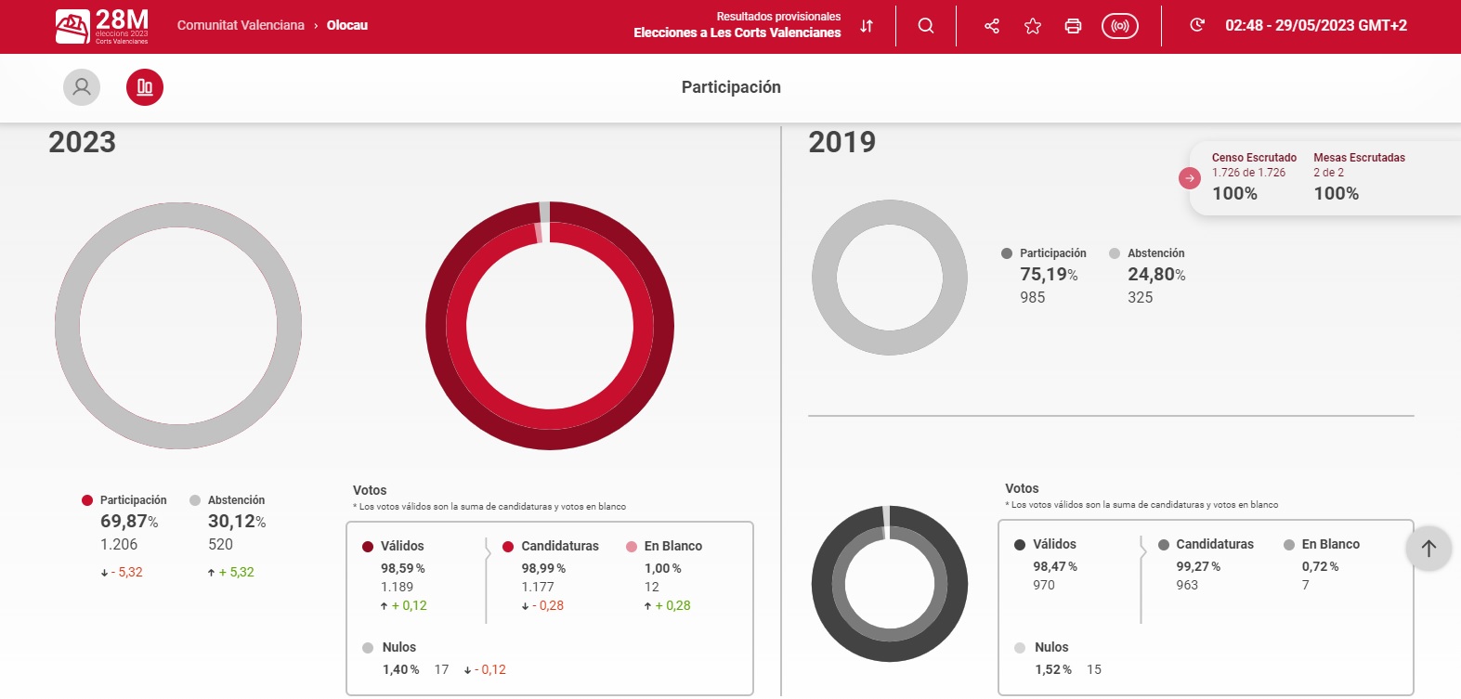The height and width of the screenshot is (699, 1461).
Task: Go to Comunitat Valenciana breadcrumb
Action: coord(241,25)
